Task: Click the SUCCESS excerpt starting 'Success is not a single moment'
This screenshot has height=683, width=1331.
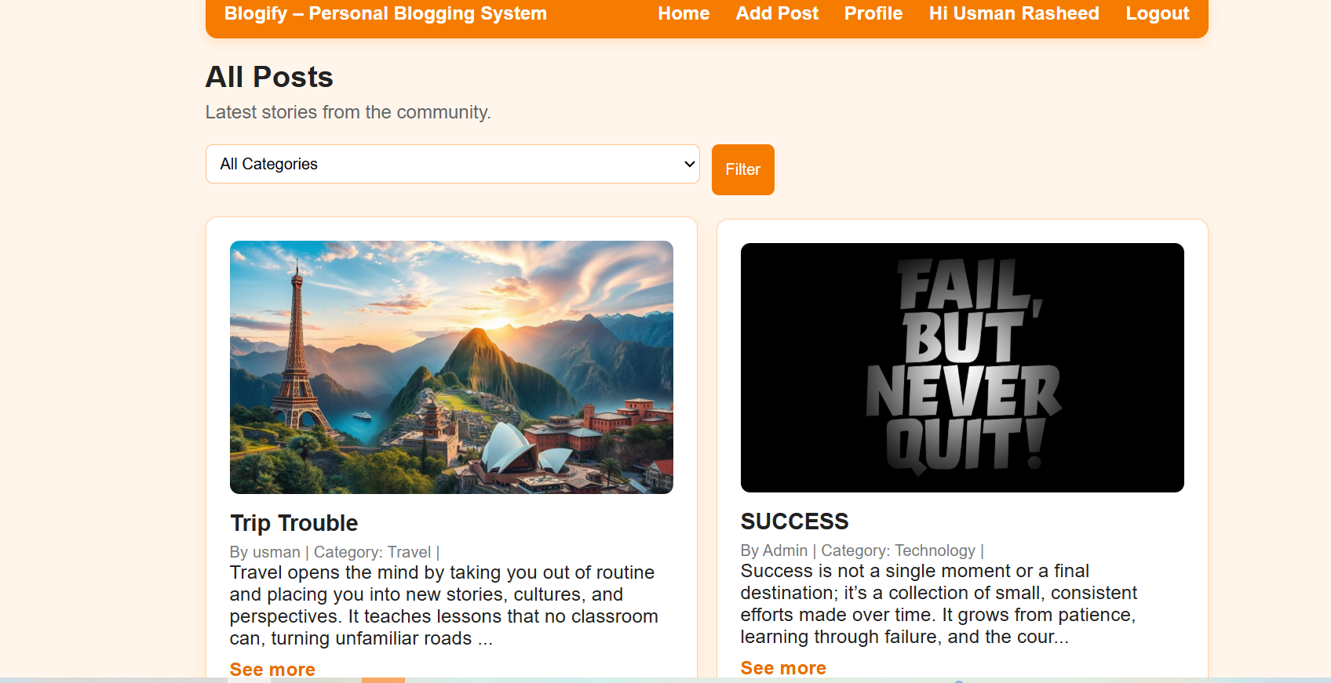Action: [939, 604]
